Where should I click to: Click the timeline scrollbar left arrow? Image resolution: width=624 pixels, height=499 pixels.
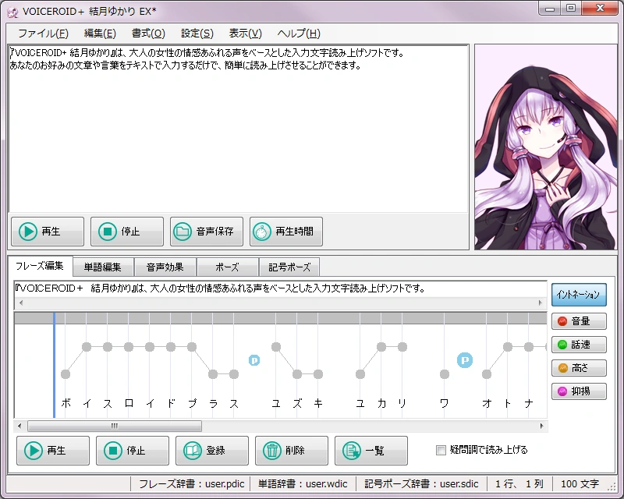(x=20, y=426)
